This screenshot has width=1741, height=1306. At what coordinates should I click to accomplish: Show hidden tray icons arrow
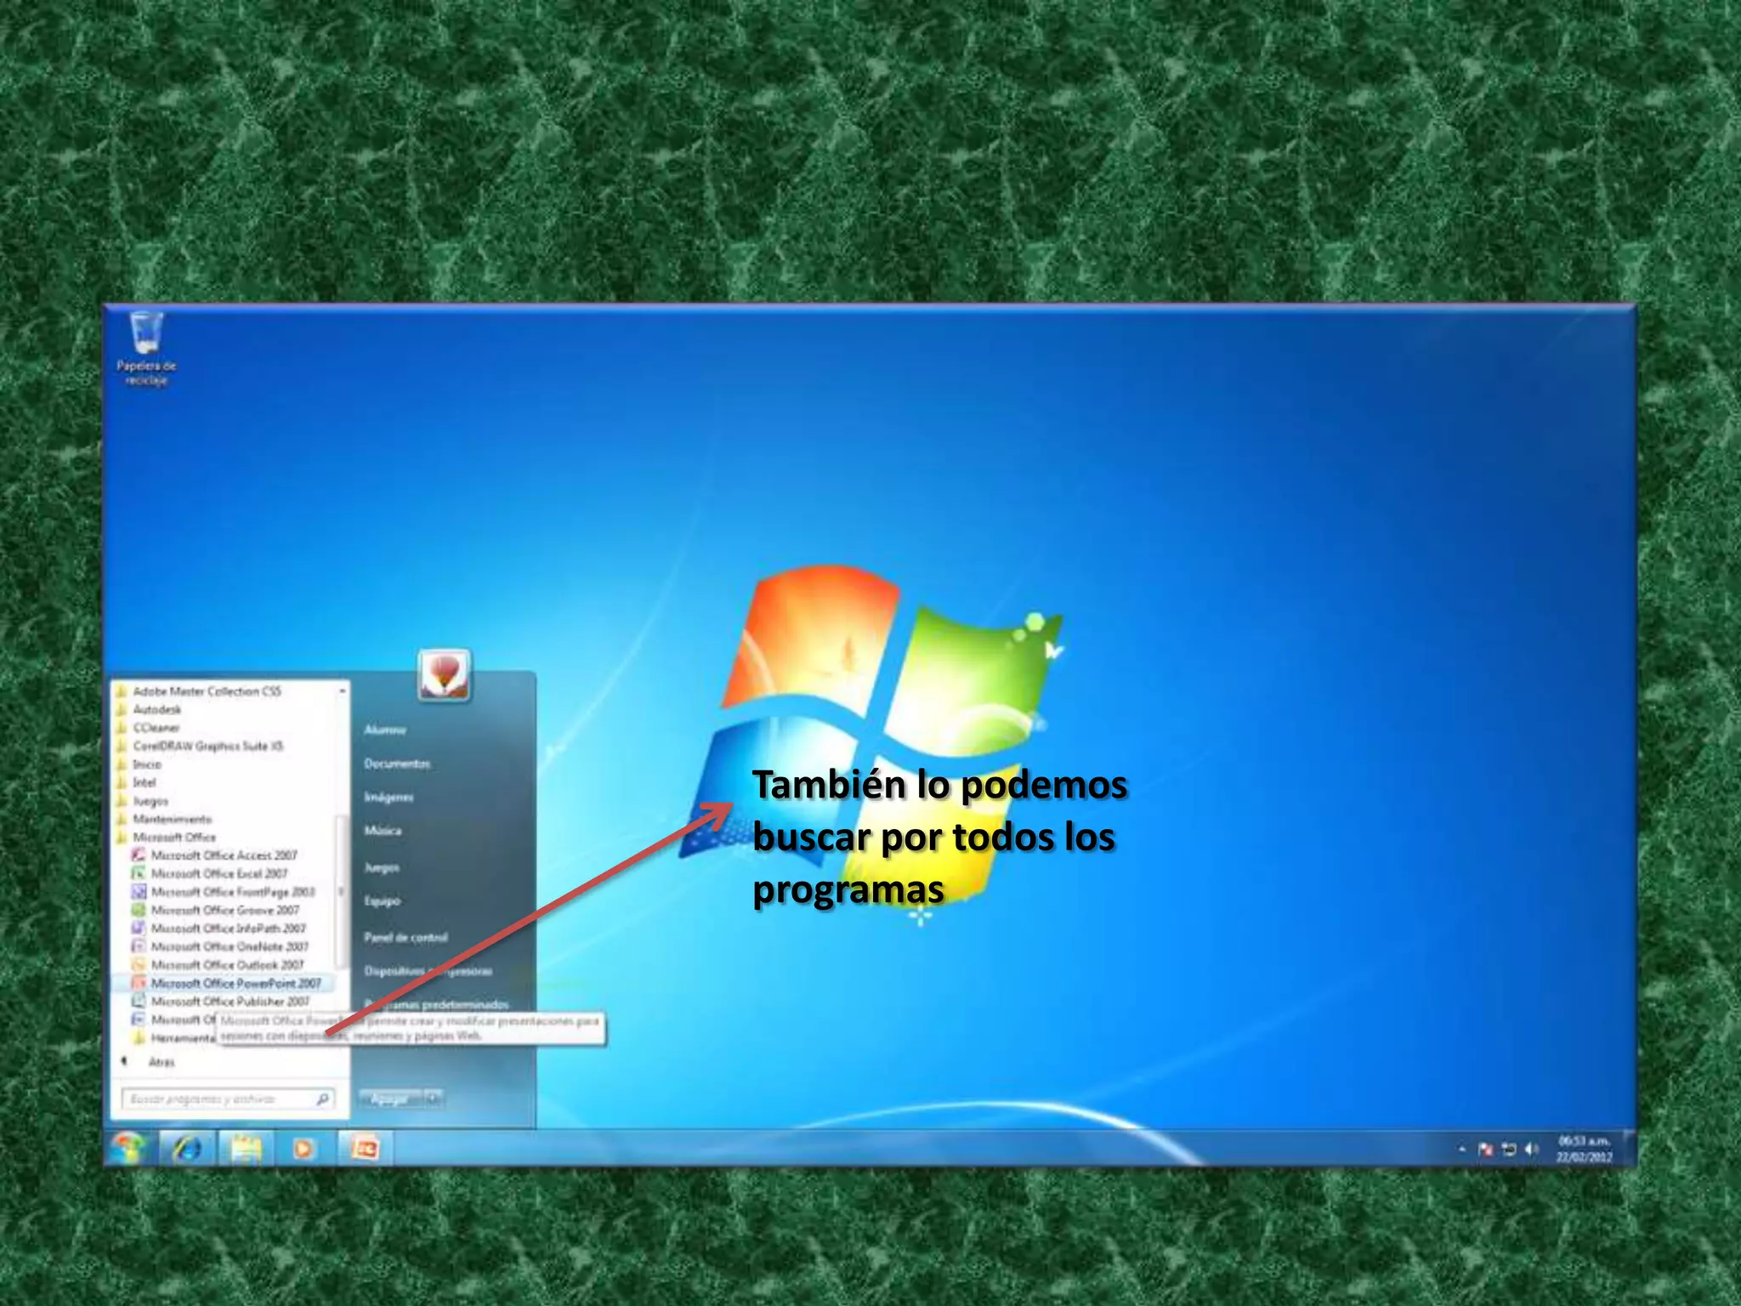pyautogui.click(x=1462, y=1150)
